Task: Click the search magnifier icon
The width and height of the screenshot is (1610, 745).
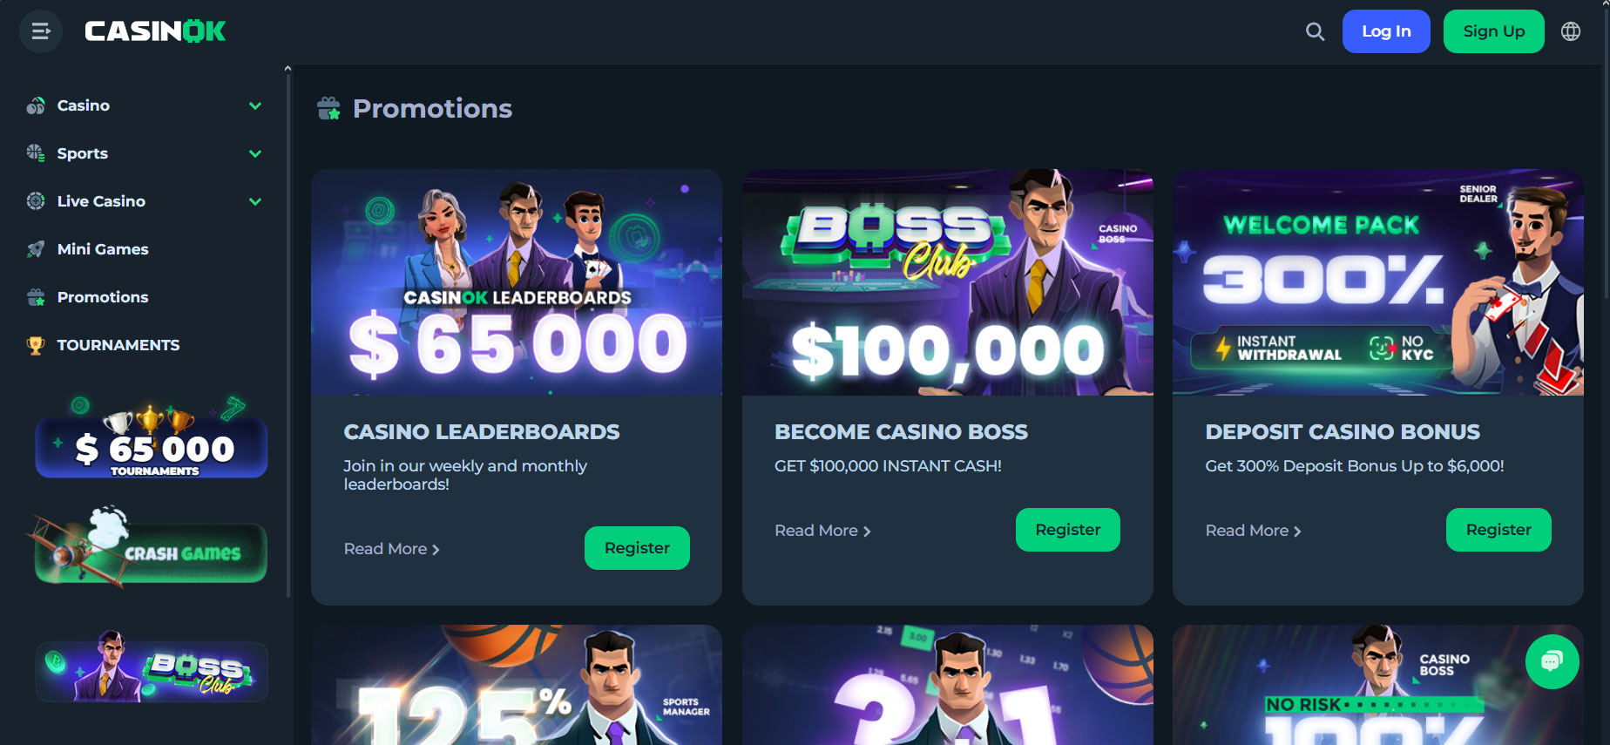Action: coord(1315,31)
